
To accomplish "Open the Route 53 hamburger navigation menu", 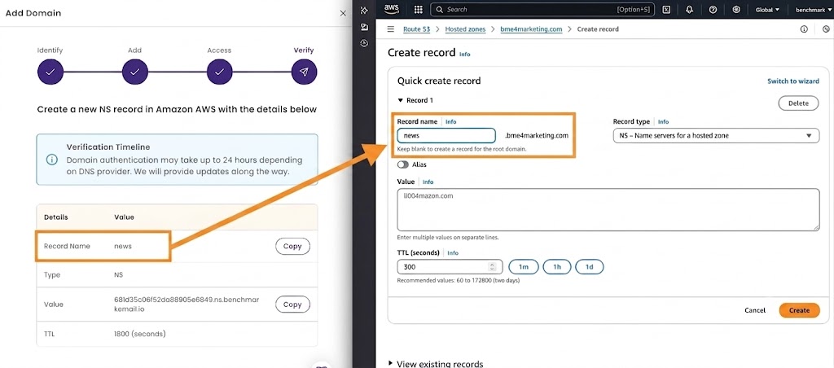I will tap(391, 29).
